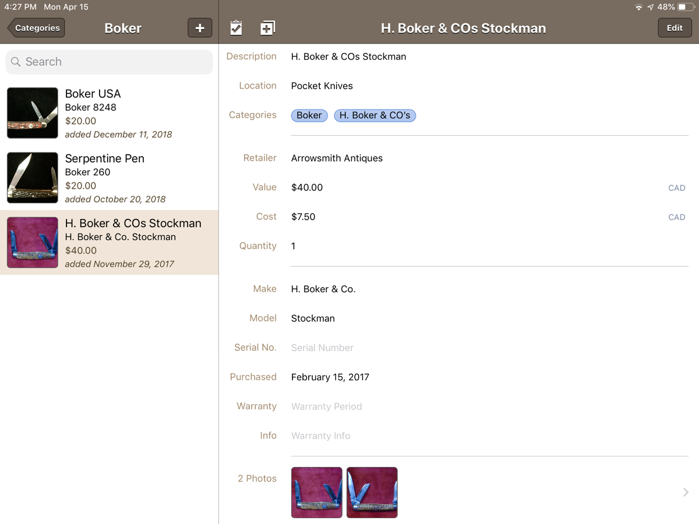Tap the Warranty Period field
This screenshot has width=699, height=524.
click(x=326, y=406)
